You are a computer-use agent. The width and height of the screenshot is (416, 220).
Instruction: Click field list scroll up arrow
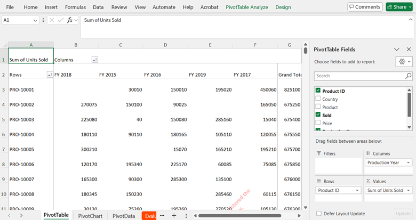point(410,90)
